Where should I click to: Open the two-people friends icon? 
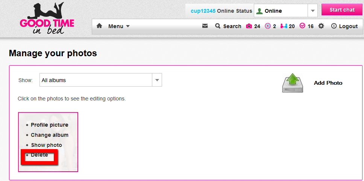[x=284, y=26]
